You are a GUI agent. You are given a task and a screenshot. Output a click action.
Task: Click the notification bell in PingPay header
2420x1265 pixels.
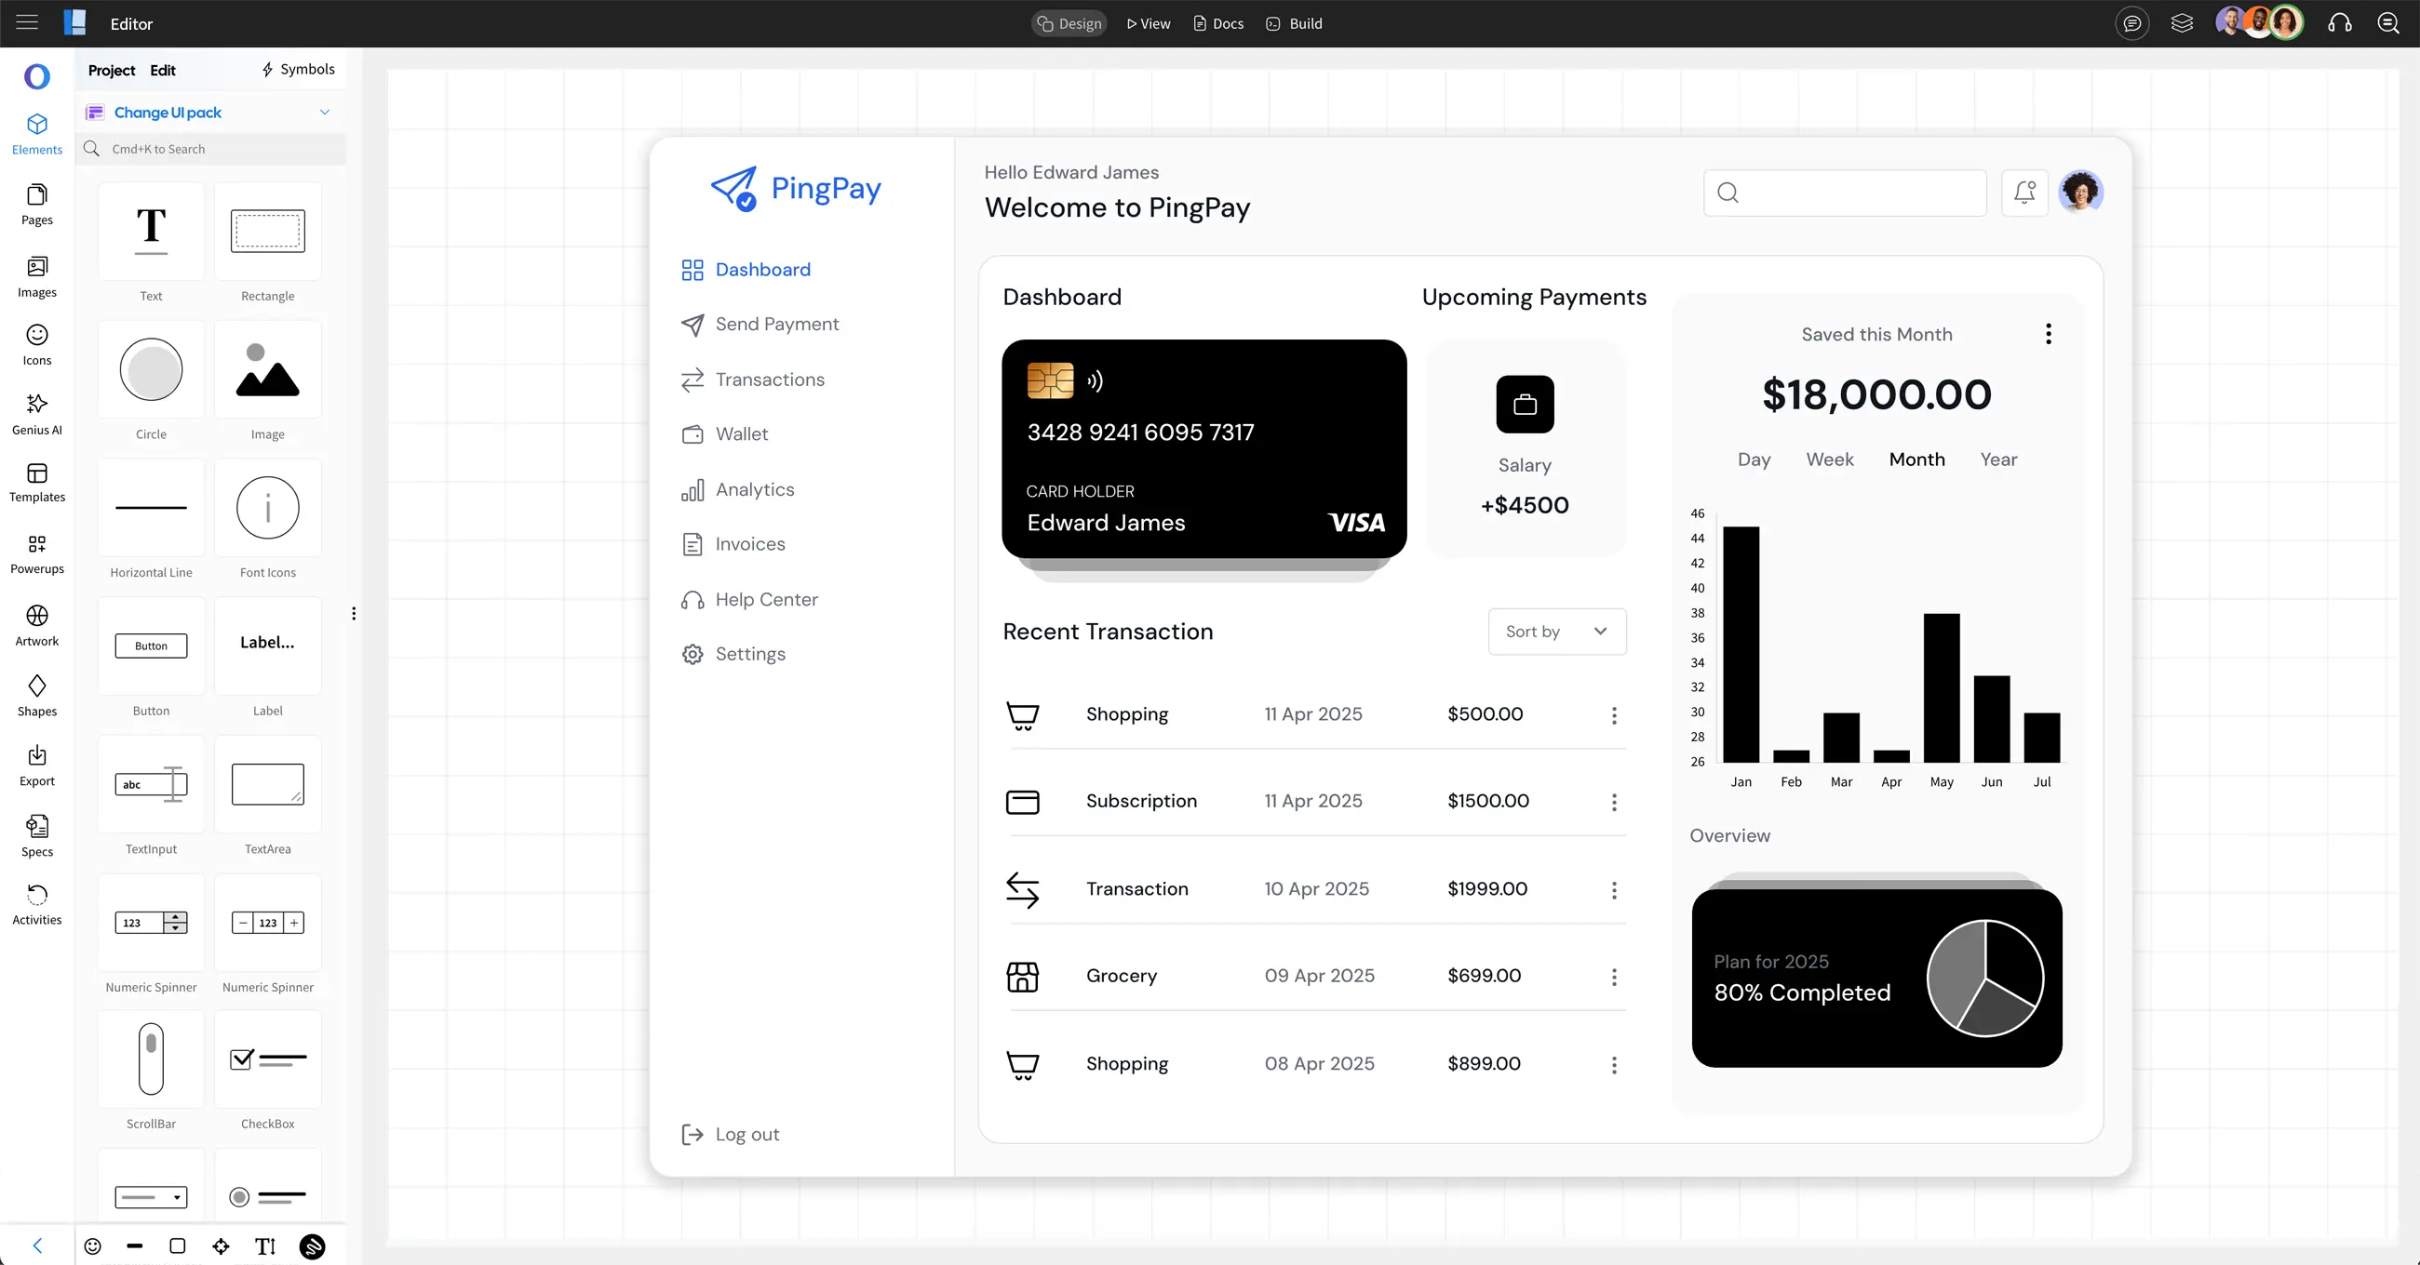point(2024,193)
